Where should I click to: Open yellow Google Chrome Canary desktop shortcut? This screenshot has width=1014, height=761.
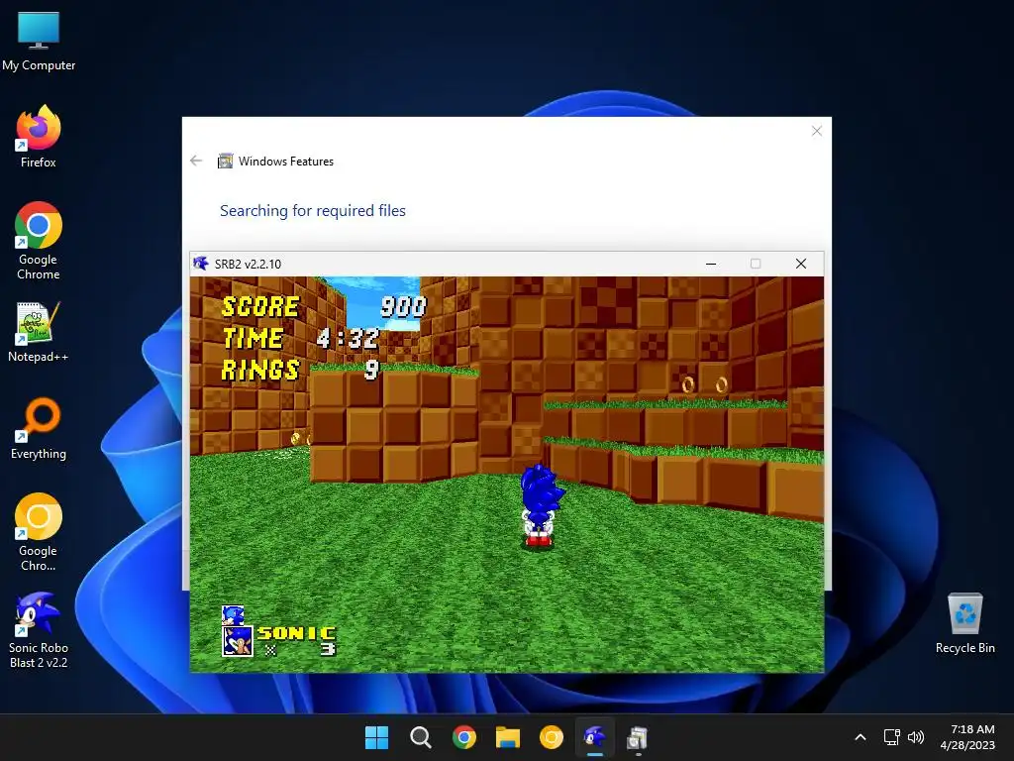(x=39, y=532)
